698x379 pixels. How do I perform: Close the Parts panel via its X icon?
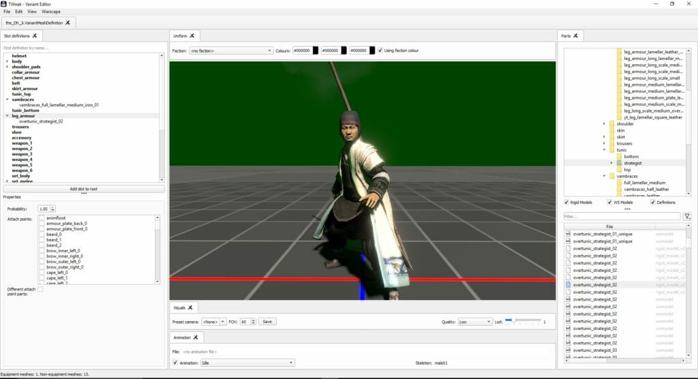pos(575,35)
